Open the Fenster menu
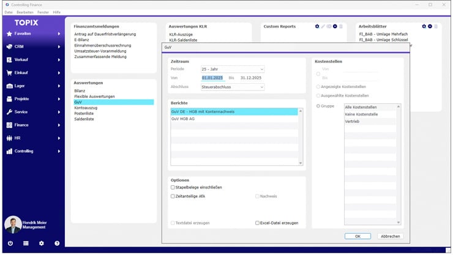The height and width of the screenshot is (255, 453). (x=43, y=12)
